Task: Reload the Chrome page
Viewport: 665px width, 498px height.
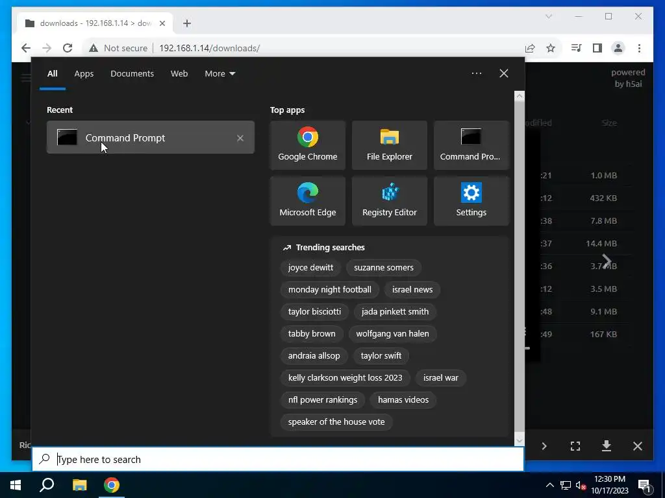Action: tap(68, 48)
